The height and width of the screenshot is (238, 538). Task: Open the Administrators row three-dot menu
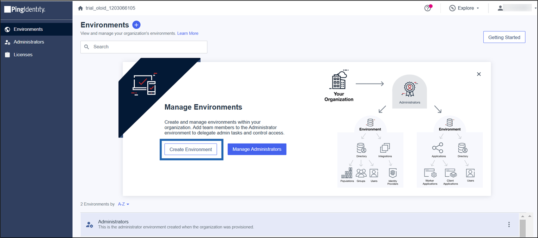pos(509,225)
